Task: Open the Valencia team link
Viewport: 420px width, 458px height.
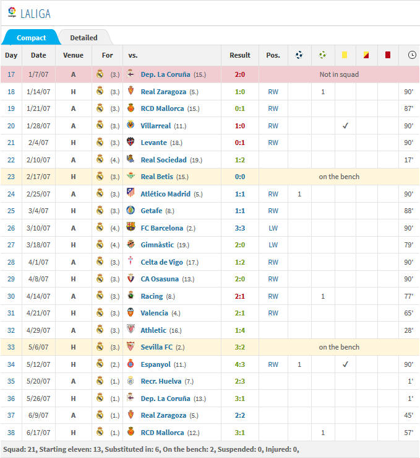Action: (156, 313)
